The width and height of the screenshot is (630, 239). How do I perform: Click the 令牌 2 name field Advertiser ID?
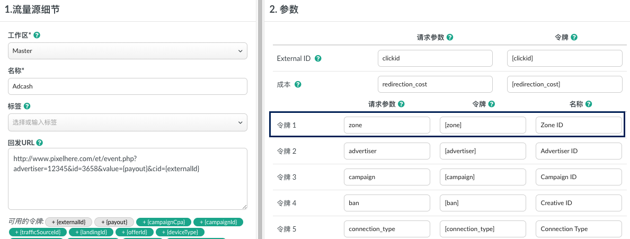point(579,151)
